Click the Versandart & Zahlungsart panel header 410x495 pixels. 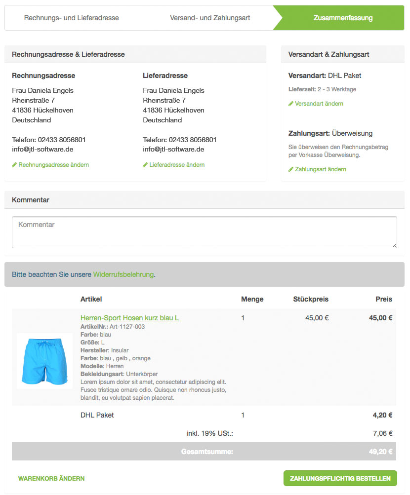pyautogui.click(x=342, y=54)
